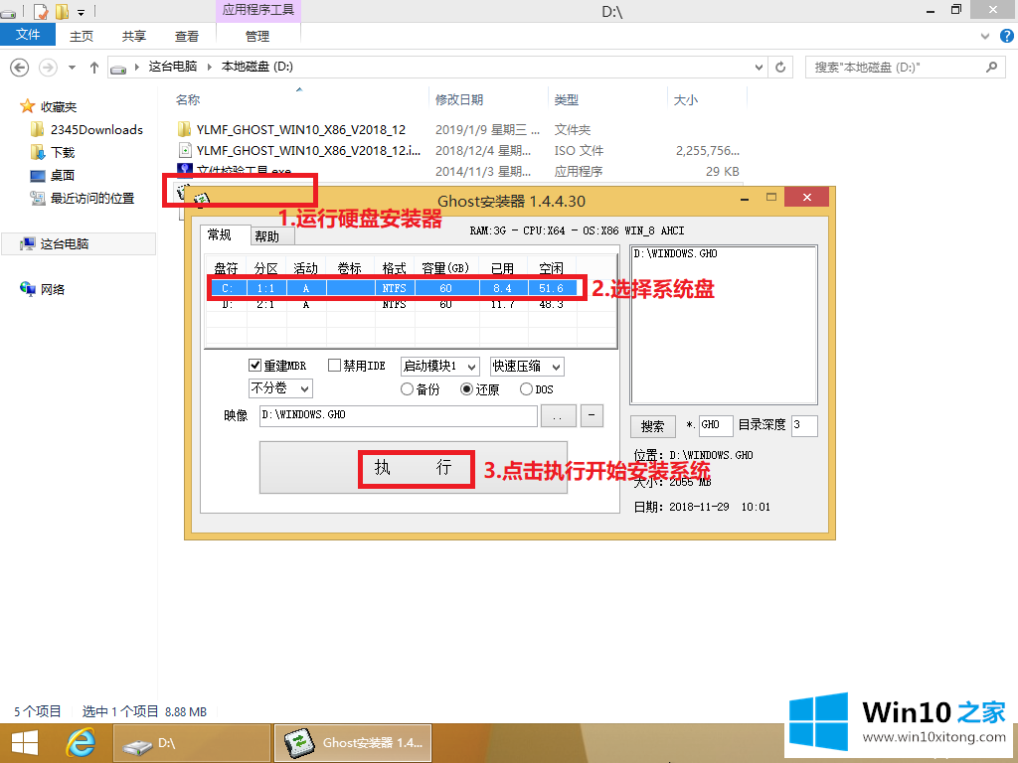
Task: Click the properties icon in quick access toolbar
Action: (40, 11)
